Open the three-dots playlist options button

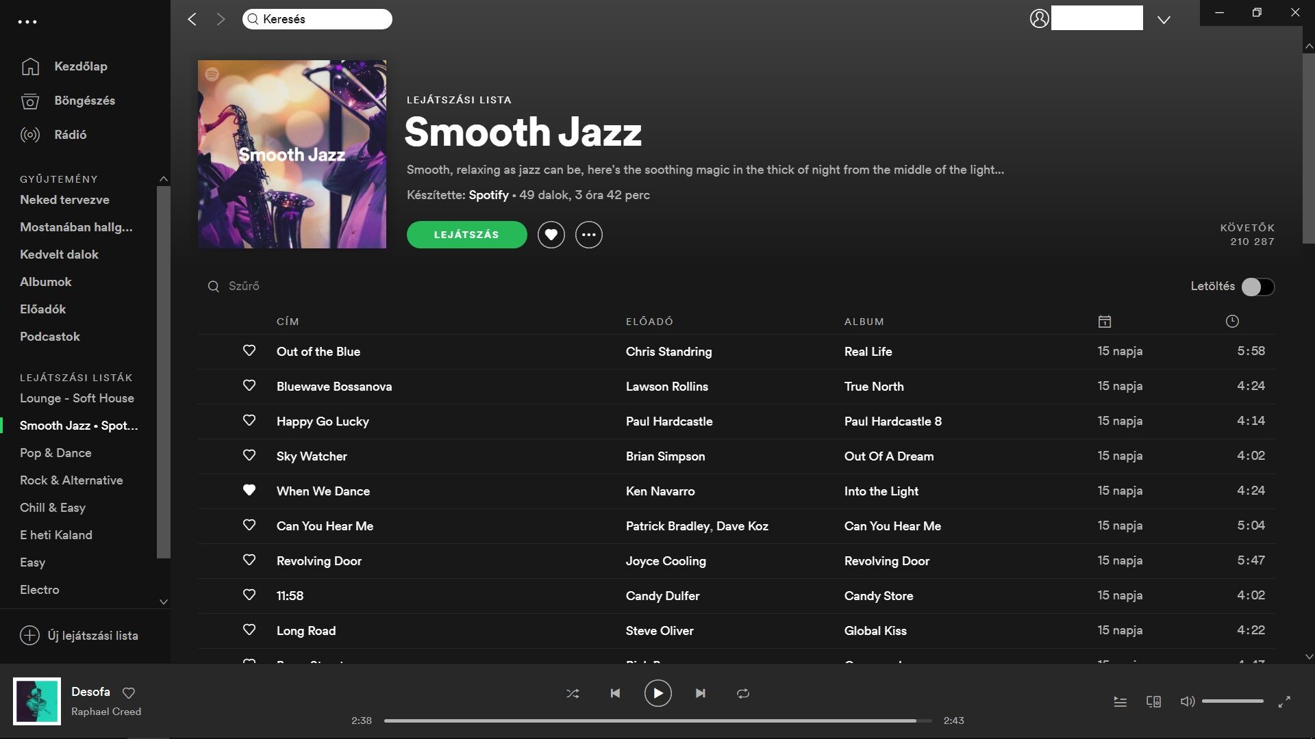coord(588,235)
